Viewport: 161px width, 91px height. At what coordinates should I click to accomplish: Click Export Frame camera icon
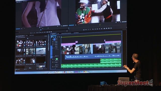[109, 28]
